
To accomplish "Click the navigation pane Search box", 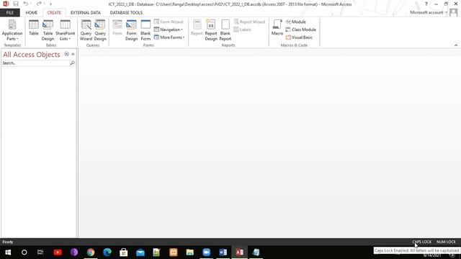I will [35, 63].
